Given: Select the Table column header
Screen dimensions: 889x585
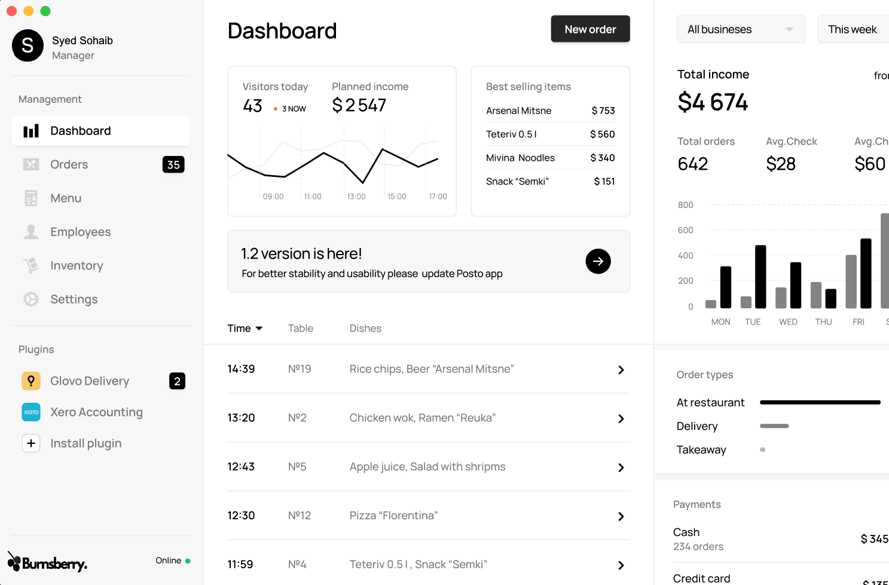Looking at the screenshot, I should coord(300,329).
